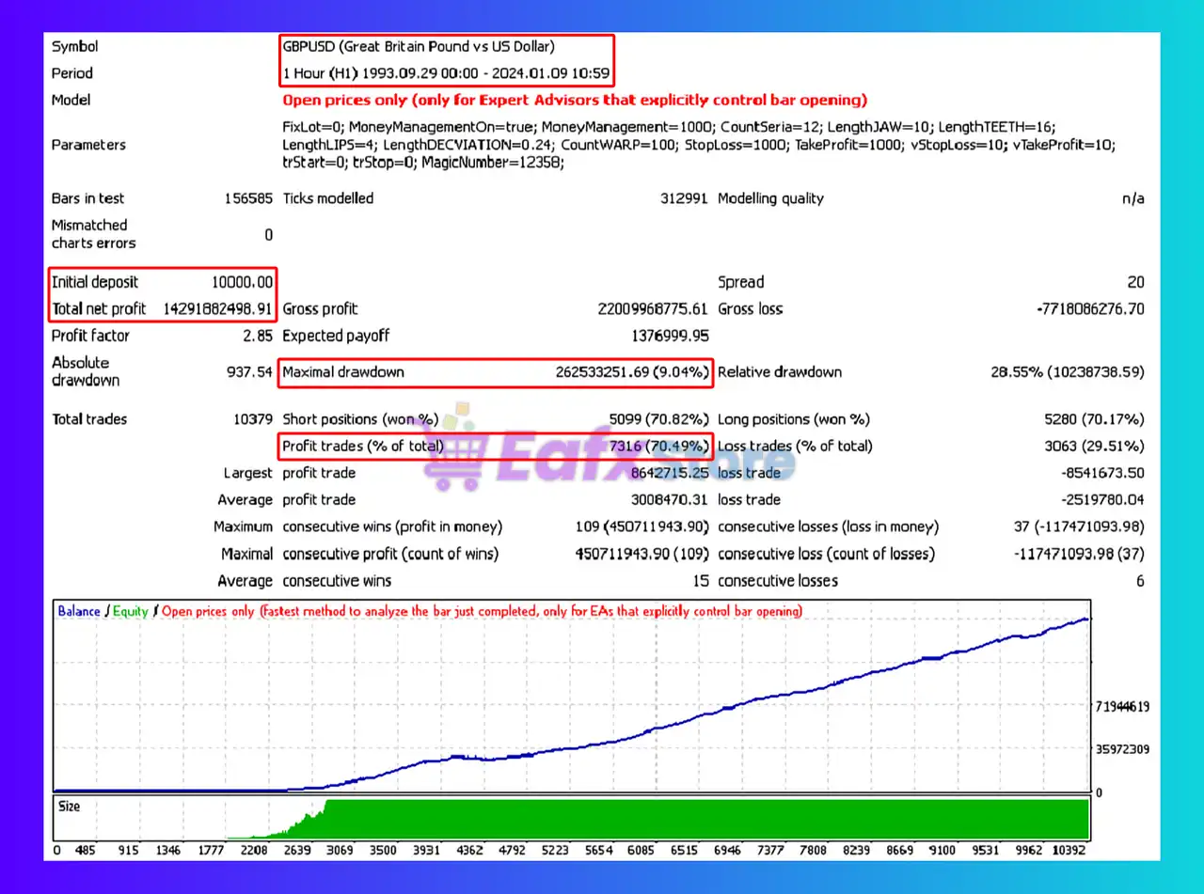The image size is (1204, 894).
Task: Click the 71944619 y-axis label
Action: pos(1121,705)
